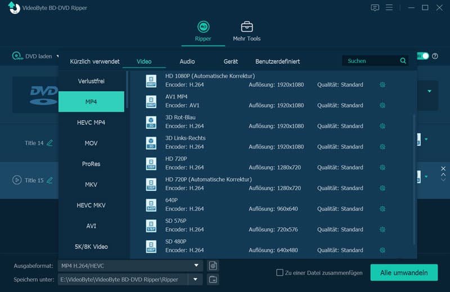Expand the Ausgabeformat dropdown

click(196, 266)
